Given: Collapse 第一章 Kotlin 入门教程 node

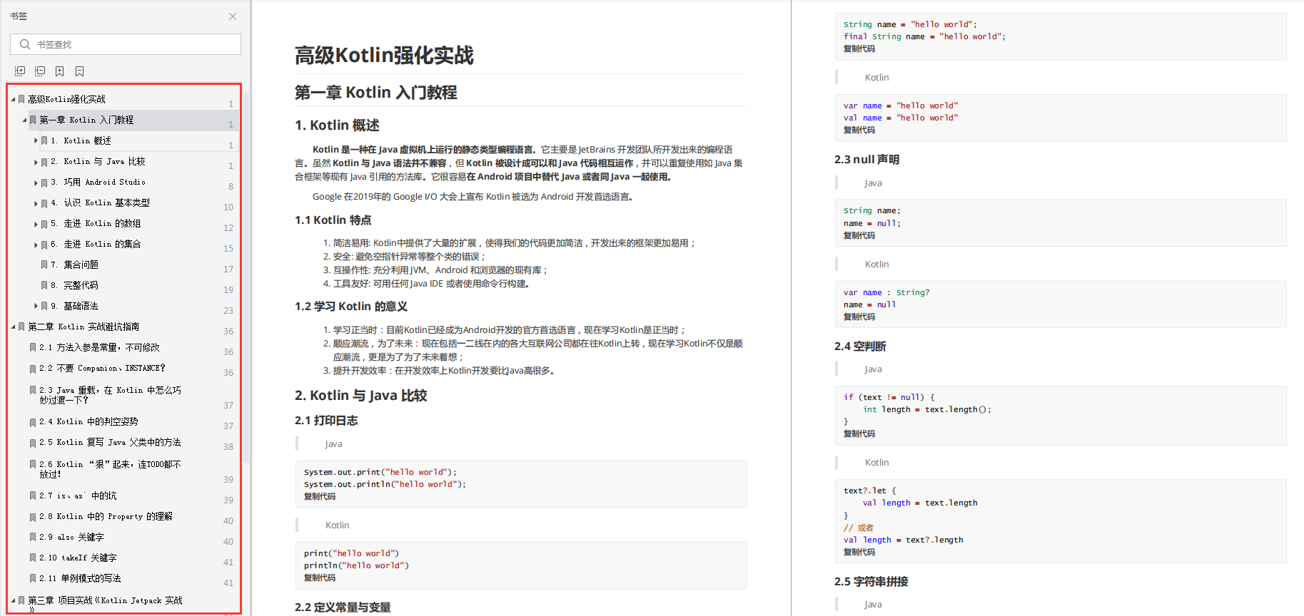Looking at the screenshot, I should coord(25,120).
